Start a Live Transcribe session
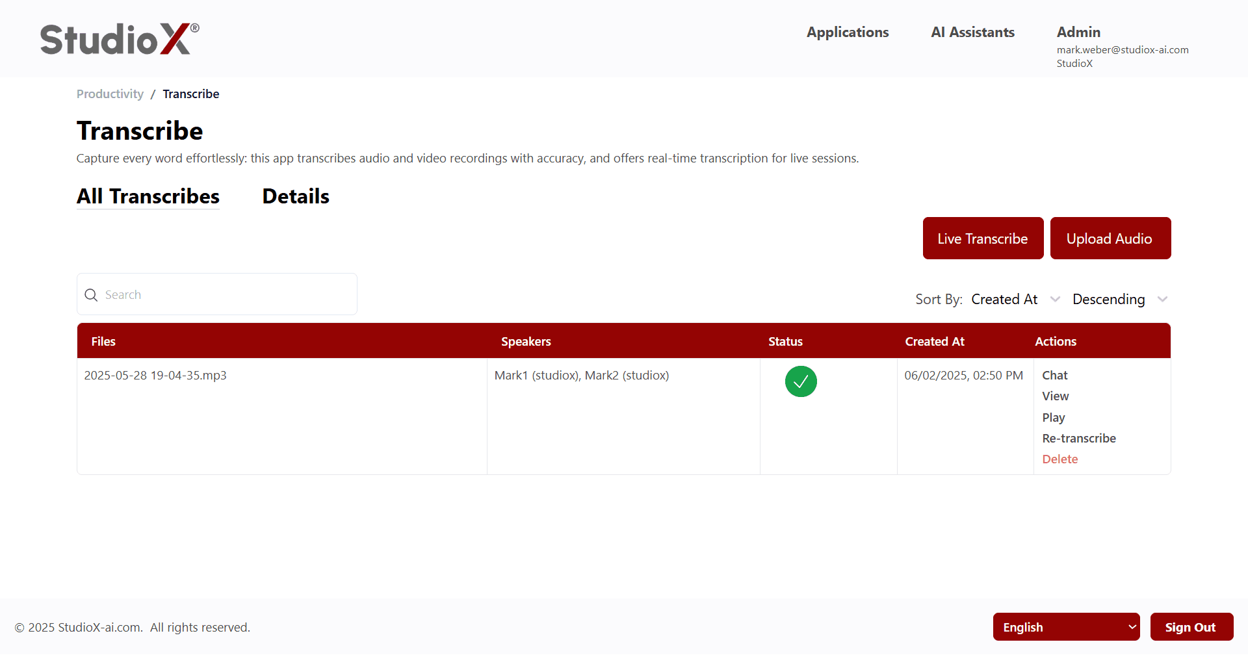 [x=983, y=238]
